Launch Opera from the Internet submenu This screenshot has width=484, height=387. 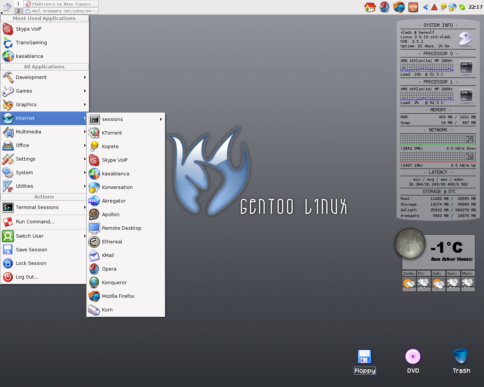pyautogui.click(x=126, y=269)
